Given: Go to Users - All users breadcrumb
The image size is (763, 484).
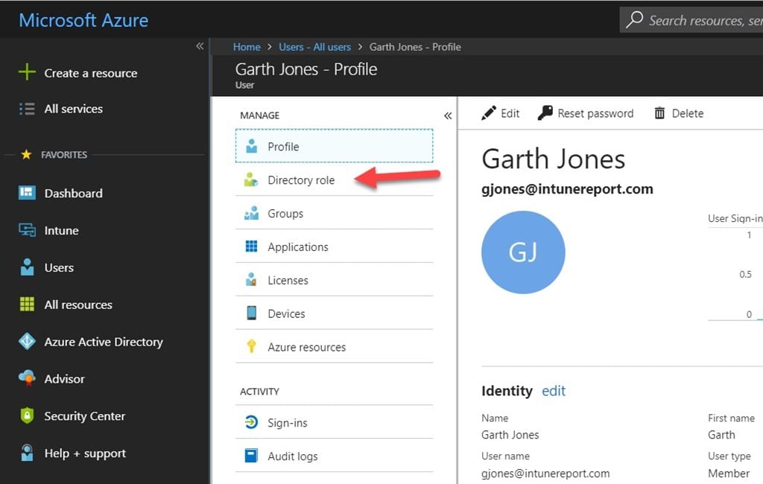Looking at the screenshot, I should [315, 47].
